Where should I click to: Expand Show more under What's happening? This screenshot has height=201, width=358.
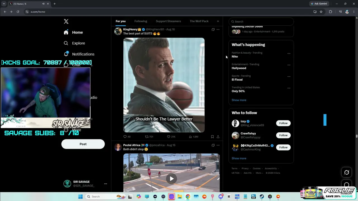tap(239, 100)
